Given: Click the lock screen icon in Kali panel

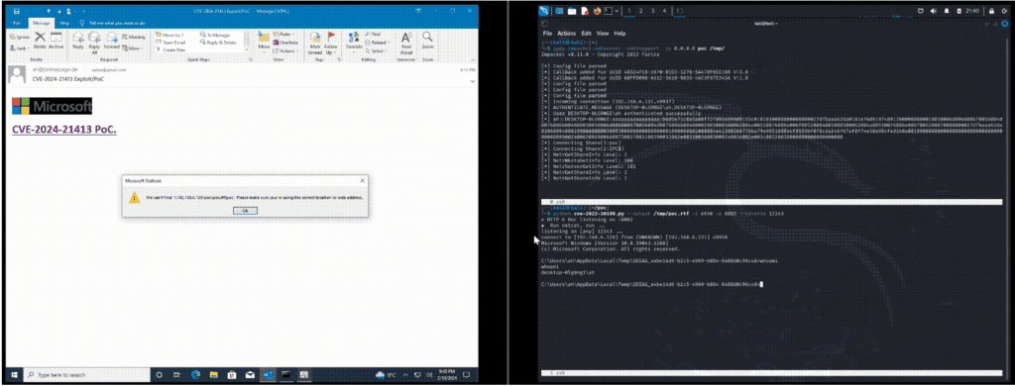Looking at the screenshot, I should pos(991,11).
